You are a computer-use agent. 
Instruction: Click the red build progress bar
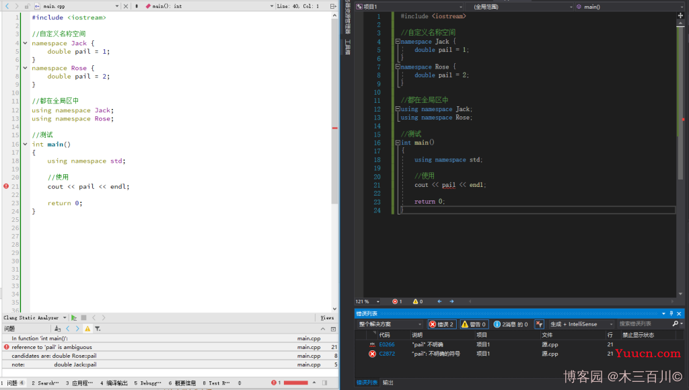click(x=296, y=383)
